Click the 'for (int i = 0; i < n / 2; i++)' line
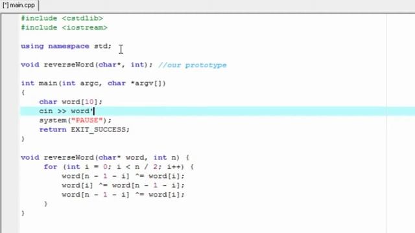Image resolution: width=415 pixels, height=233 pixels. coord(119,167)
